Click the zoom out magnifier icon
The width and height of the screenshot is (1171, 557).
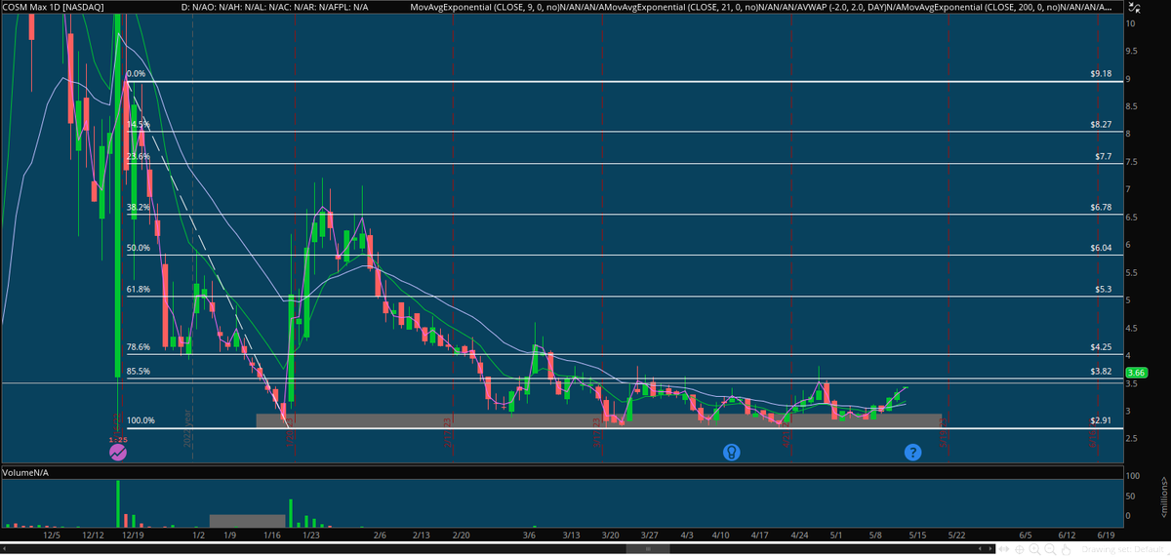click(1050, 549)
